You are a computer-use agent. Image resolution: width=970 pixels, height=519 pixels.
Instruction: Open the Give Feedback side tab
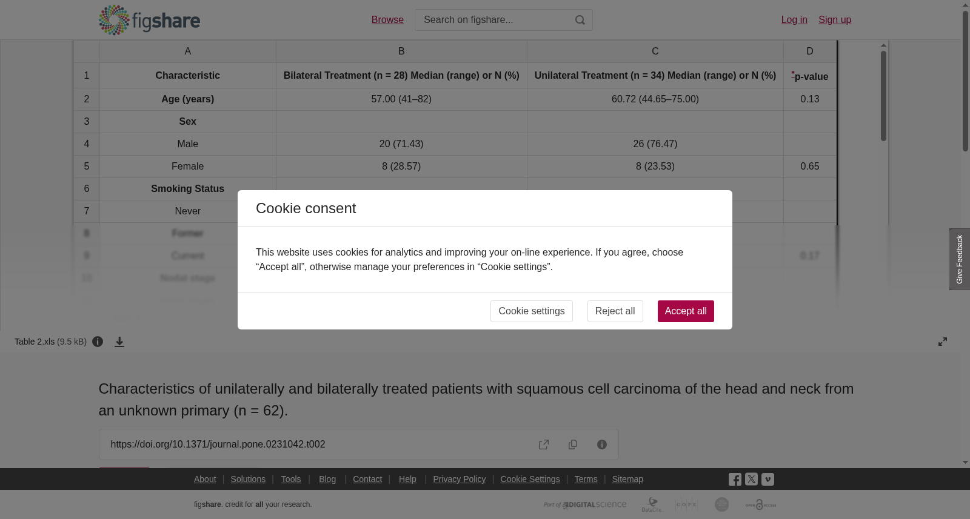pyautogui.click(x=960, y=259)
